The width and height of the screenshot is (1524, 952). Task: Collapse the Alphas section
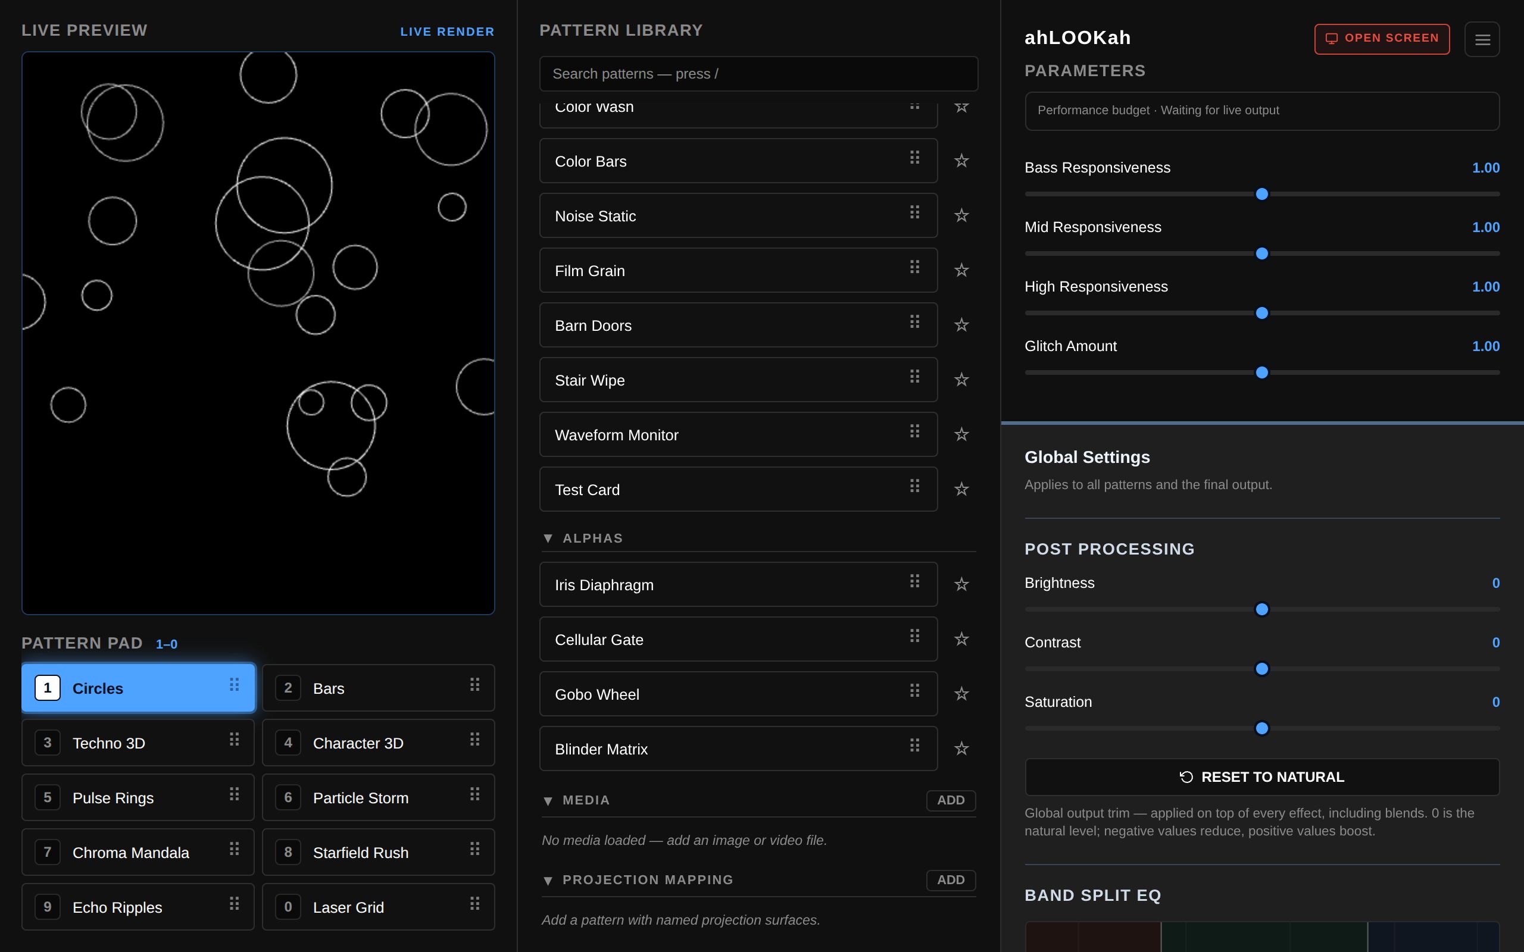(547, 538)
